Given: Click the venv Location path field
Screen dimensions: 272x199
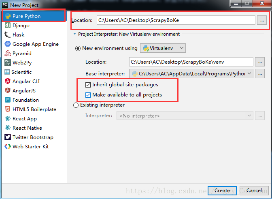Looking at the screenshot, I should [x=191, y=62].
